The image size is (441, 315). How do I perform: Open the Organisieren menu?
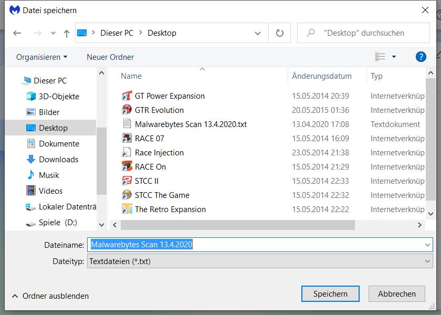(42, 57)
